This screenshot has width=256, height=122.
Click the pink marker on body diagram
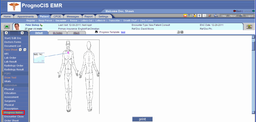pyautogui.click(x=68, y=53)
